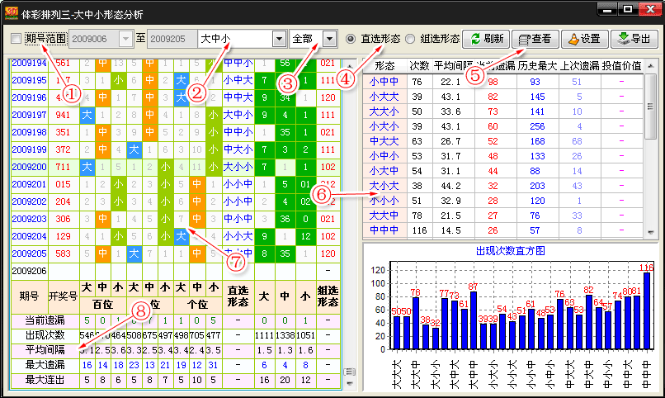Viewport: 665px width, 398px height.
Task: Click the 查看 (View) button icon
Action: point(523,39)
